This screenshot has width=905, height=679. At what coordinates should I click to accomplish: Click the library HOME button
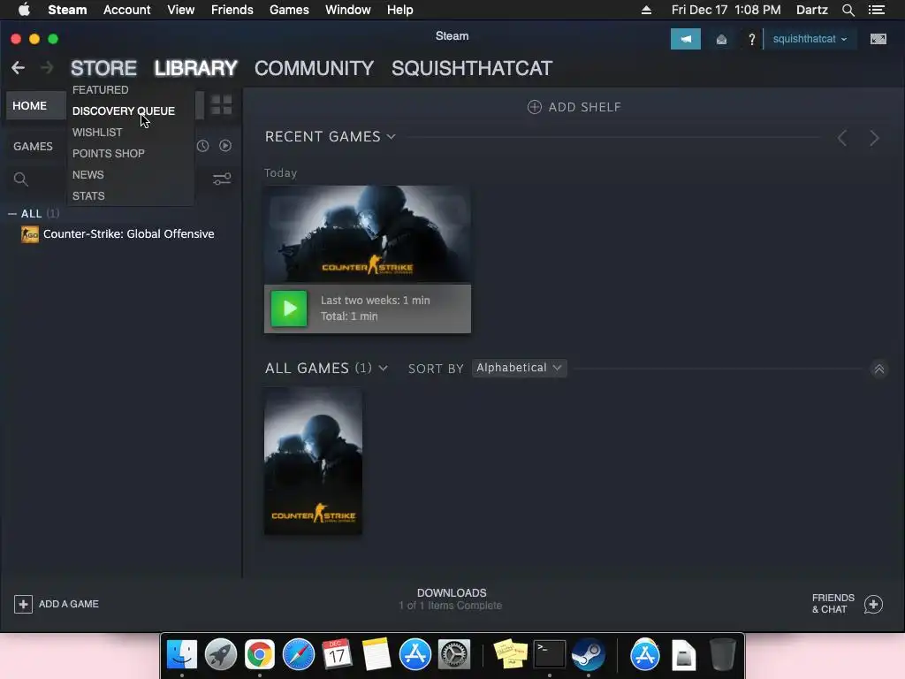pos(35,106)
